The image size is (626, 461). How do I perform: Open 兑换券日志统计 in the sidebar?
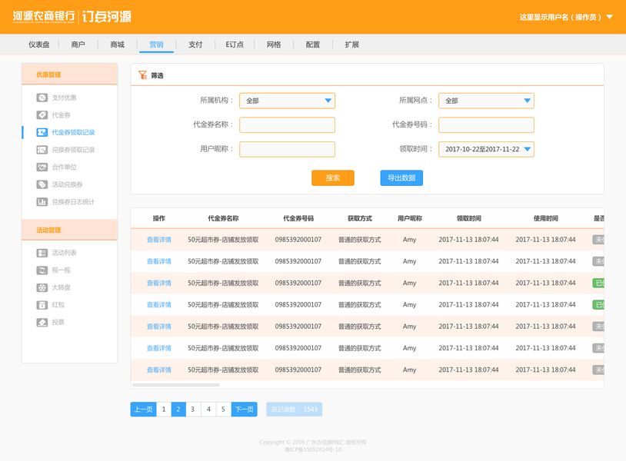(x=73, y=202)
